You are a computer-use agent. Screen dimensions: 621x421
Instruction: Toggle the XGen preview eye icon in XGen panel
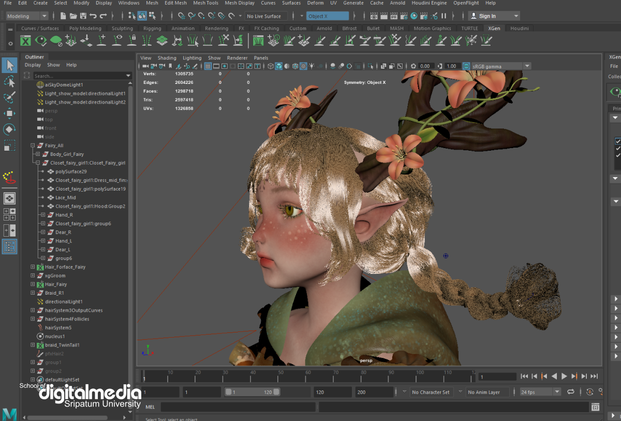(x=615, y=92)
